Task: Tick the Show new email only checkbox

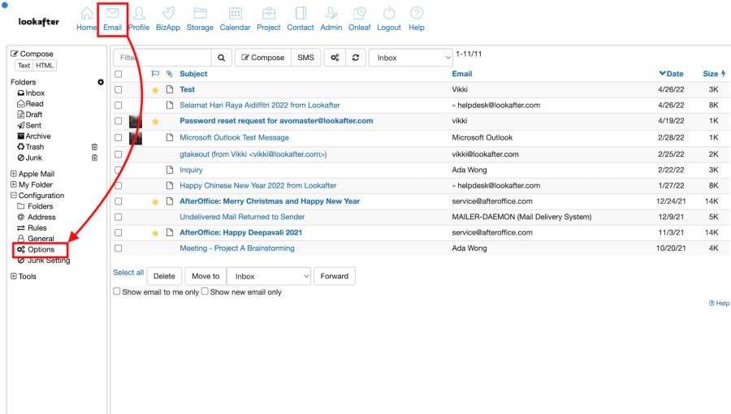Action: pyautogui.click(x=205, y=291)
